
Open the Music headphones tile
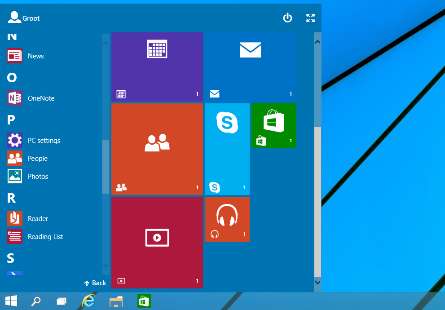(x=227, y=219)
